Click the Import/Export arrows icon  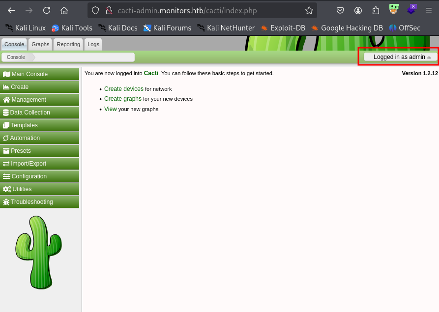click(x=6, y=164)
